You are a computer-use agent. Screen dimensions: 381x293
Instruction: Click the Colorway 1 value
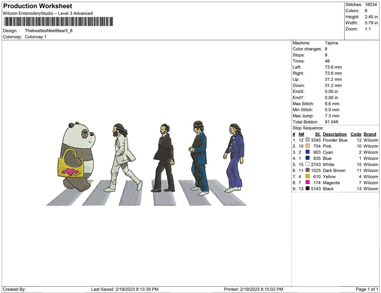coord(35,37)
